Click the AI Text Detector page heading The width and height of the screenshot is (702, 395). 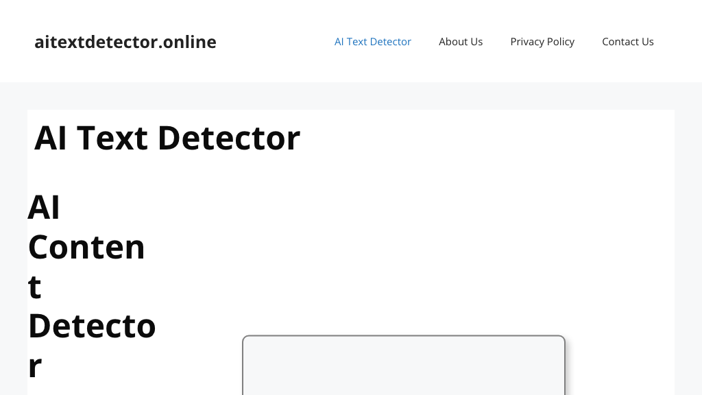(167, 137)
